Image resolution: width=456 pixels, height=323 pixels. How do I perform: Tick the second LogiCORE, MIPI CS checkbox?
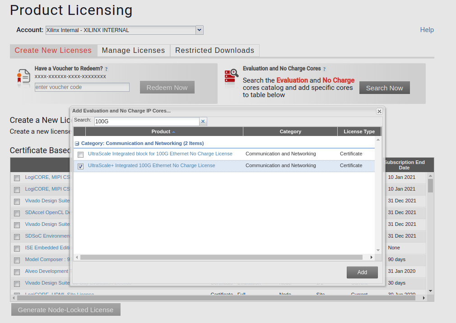click(x=17, y=190)
